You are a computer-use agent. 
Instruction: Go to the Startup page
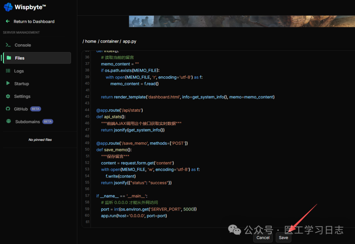point(21,84)
